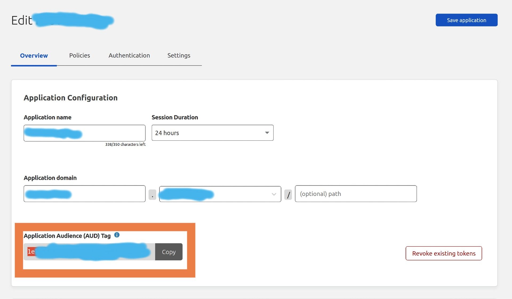
Task: Click the subdomain input under Application domain
Action: pyautogui.click(x=107, y=194)
